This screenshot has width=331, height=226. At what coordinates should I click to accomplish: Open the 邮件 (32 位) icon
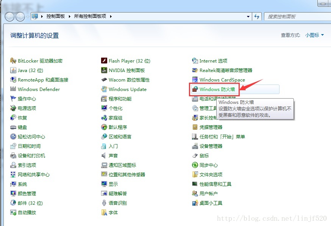click(13, 203)
